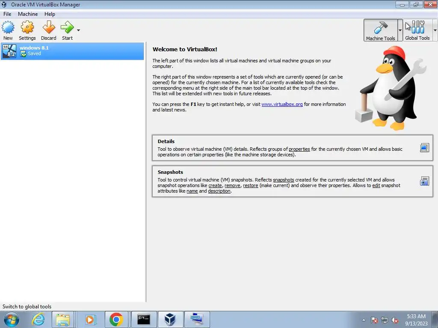The image size is (438, 328).
Task: Click the VirtualBox cube taskbar icon
Action: tap(170, 319)
